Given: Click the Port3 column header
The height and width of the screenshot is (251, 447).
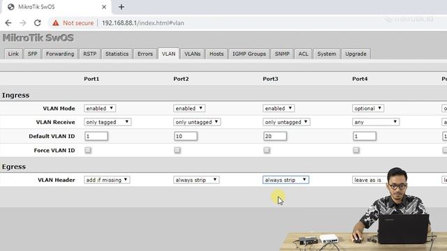Looking at the screenshot, I should (x=270, y=79).
